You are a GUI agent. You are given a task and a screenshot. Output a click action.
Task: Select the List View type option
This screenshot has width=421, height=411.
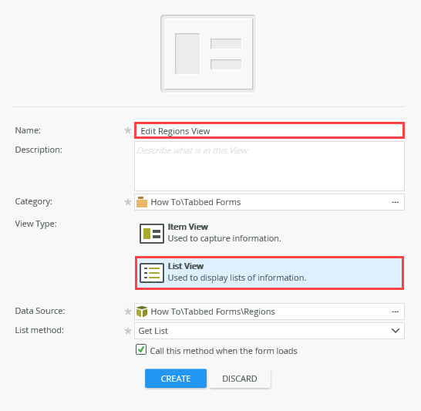269,273
